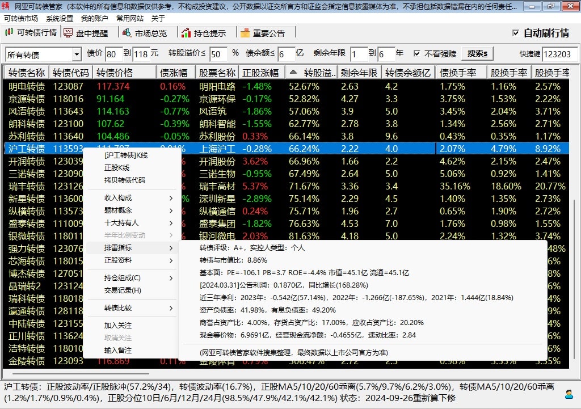Click the 债余额 field containing 6
Image resolution: width=581 pixels, height=409 pixels.
pos(287,54)
